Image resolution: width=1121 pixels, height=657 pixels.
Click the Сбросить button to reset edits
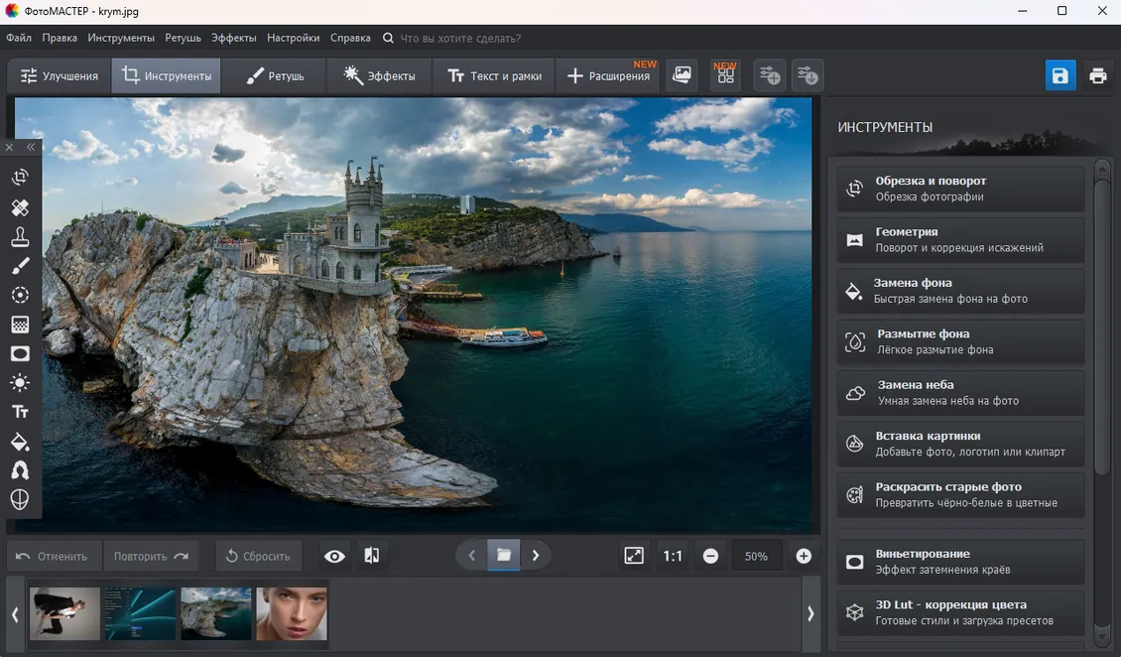(258, 556)
